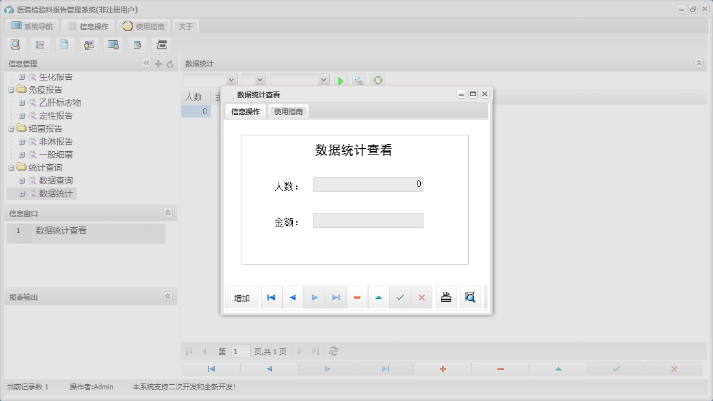Screen dimensions: 713x401
Task: Click the 增加 button in dialog
Action: (x=241, y=297)
